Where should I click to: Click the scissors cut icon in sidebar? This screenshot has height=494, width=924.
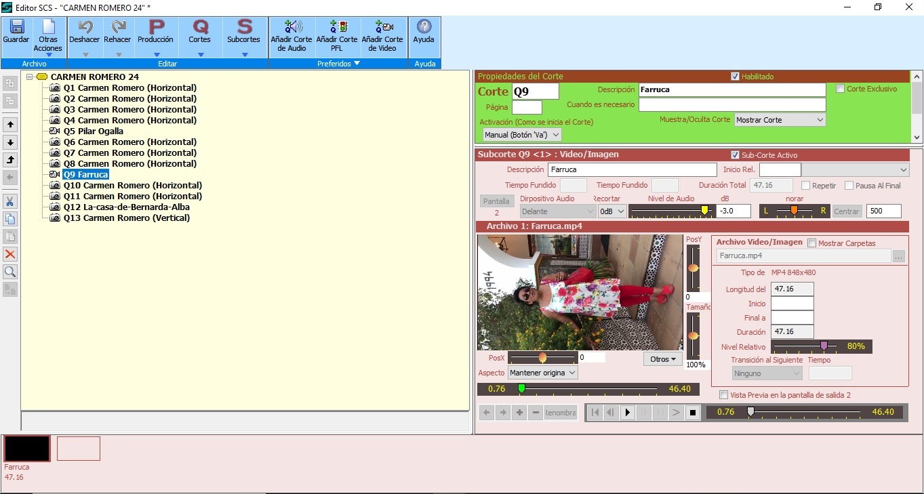[x=10, y=201]
